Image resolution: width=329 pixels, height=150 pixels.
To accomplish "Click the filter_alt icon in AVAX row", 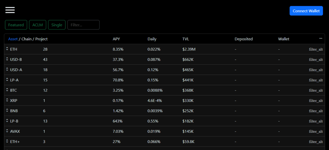I will point(316,131).
